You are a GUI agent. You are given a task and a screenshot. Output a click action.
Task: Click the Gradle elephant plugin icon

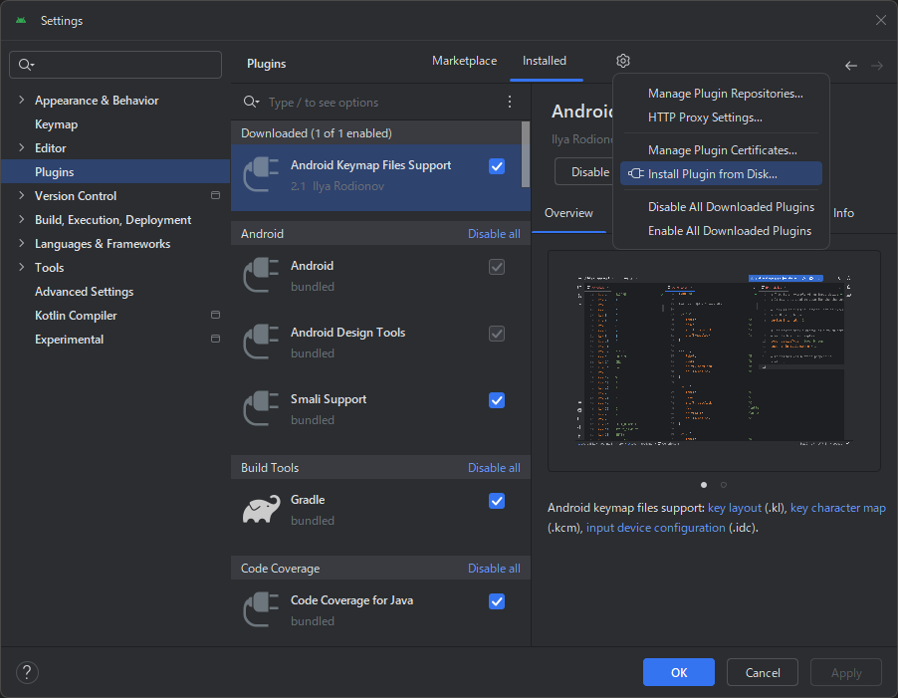261,510
